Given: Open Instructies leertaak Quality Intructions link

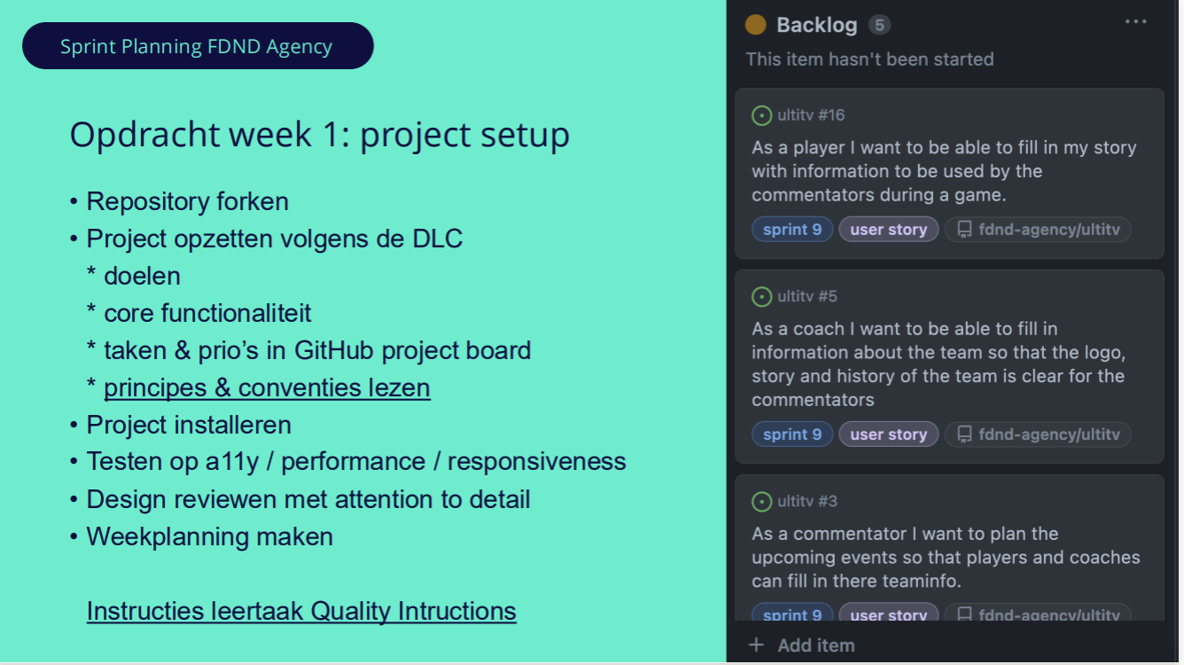Looking at the screenshot, I should pyautogui.click(x=301, y=612).
